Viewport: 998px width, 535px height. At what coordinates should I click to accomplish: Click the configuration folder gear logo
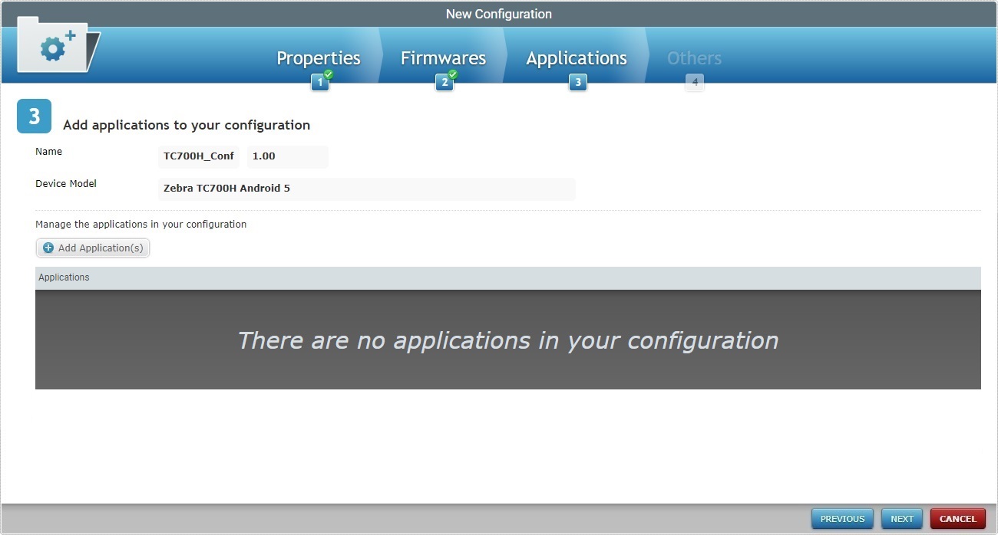pos(54,46)
